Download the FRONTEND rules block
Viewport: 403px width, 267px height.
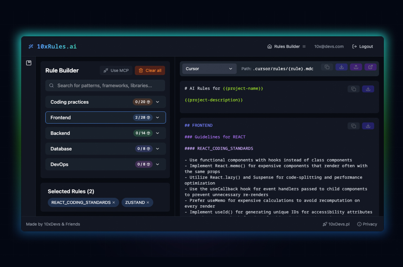[x=368, y=126]
